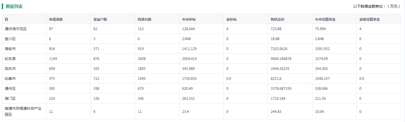Click the 受益户数 column header
The height and width of the screenshot is (122, 405).
pyautogui.click(x=100, y=19)
